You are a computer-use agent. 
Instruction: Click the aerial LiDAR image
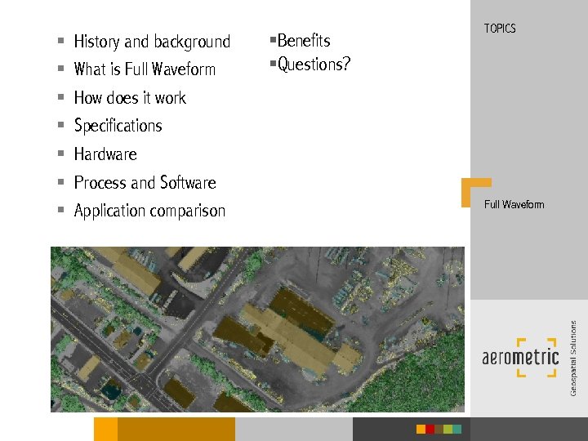pos(257,329)
